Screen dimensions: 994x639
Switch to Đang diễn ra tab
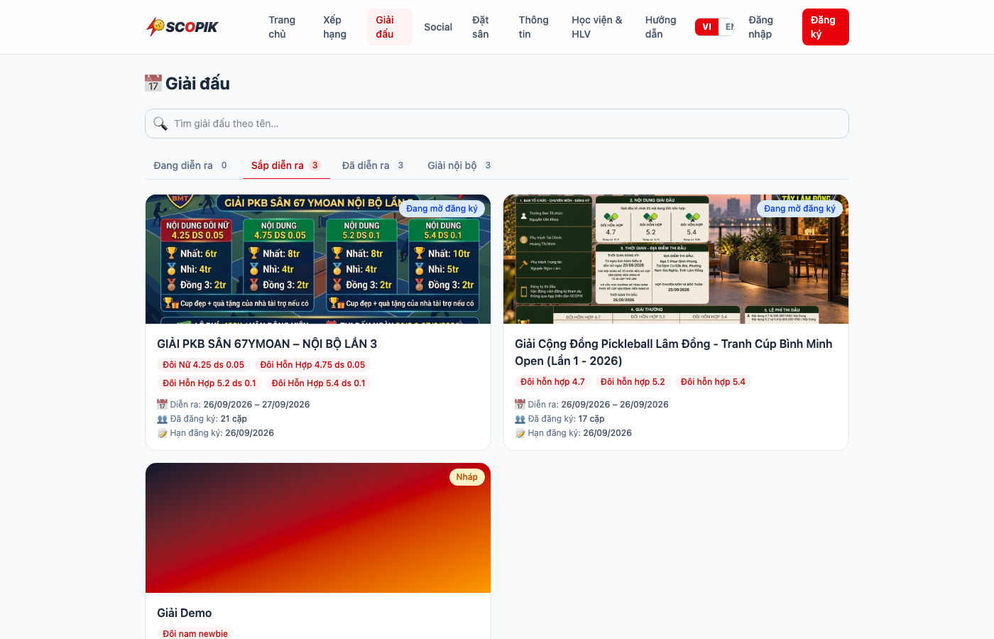pyautogui.click(x=192, y=165)
